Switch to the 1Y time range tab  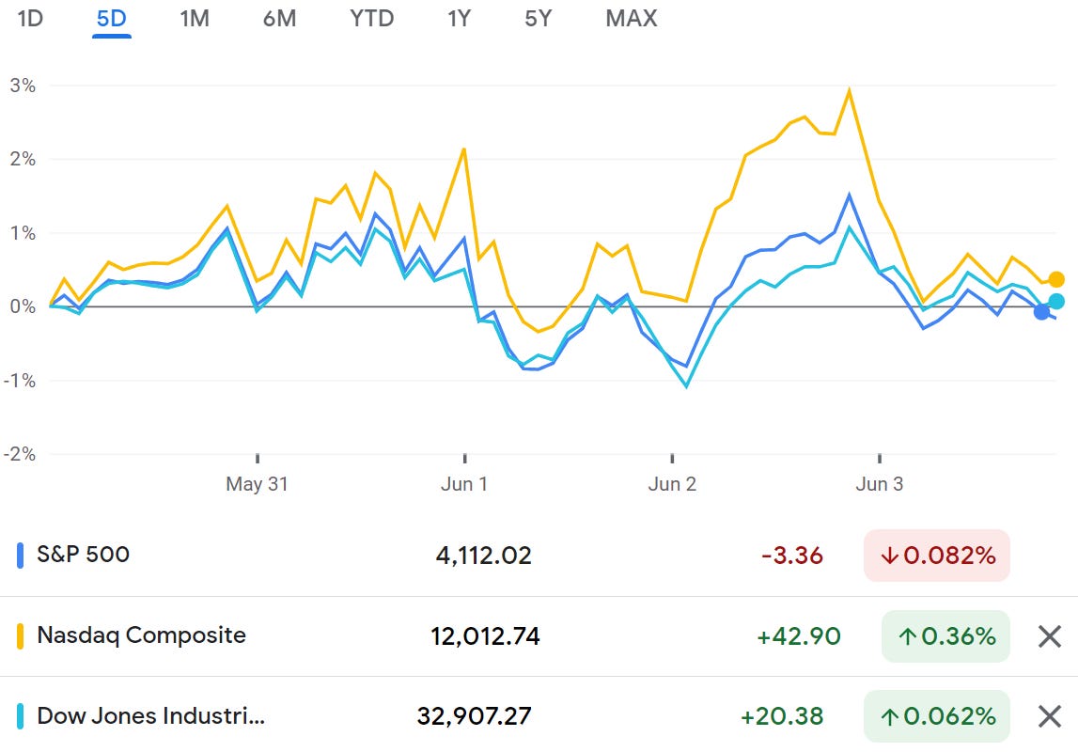pyautogui.click(x=460, y=18)
